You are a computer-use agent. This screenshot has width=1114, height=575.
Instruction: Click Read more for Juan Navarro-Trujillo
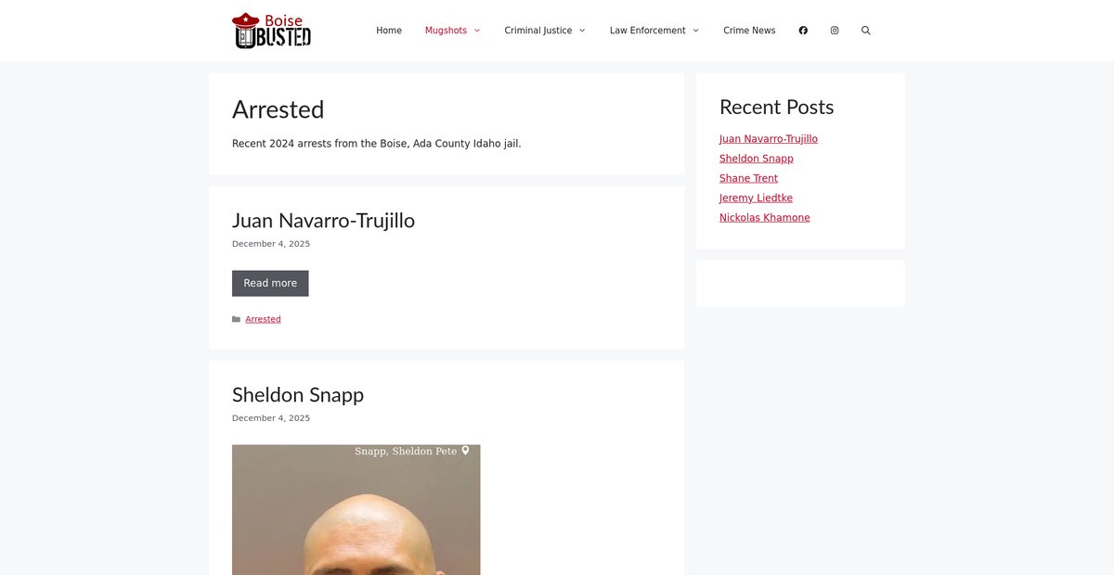pyautogui.click(x=270, y=284)
